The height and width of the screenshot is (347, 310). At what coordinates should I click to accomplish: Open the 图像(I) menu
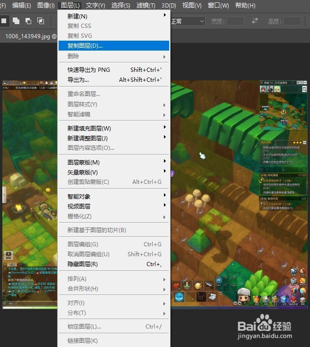pyautogui.click(x=46, y=5)
